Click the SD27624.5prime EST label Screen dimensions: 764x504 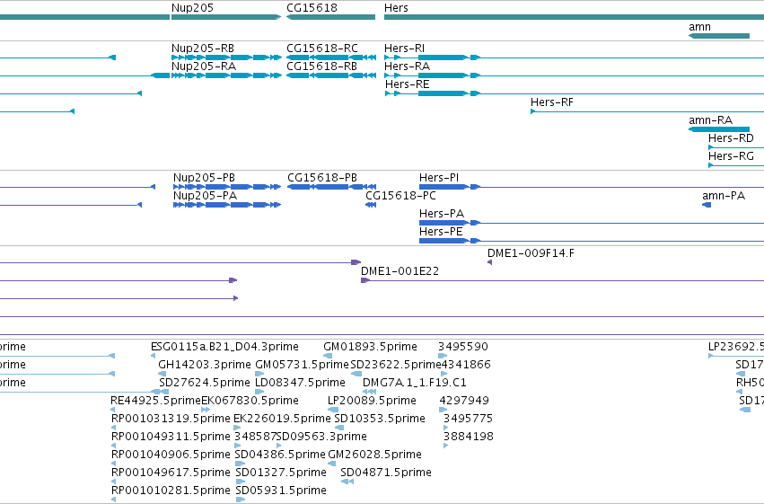[205, 383]
